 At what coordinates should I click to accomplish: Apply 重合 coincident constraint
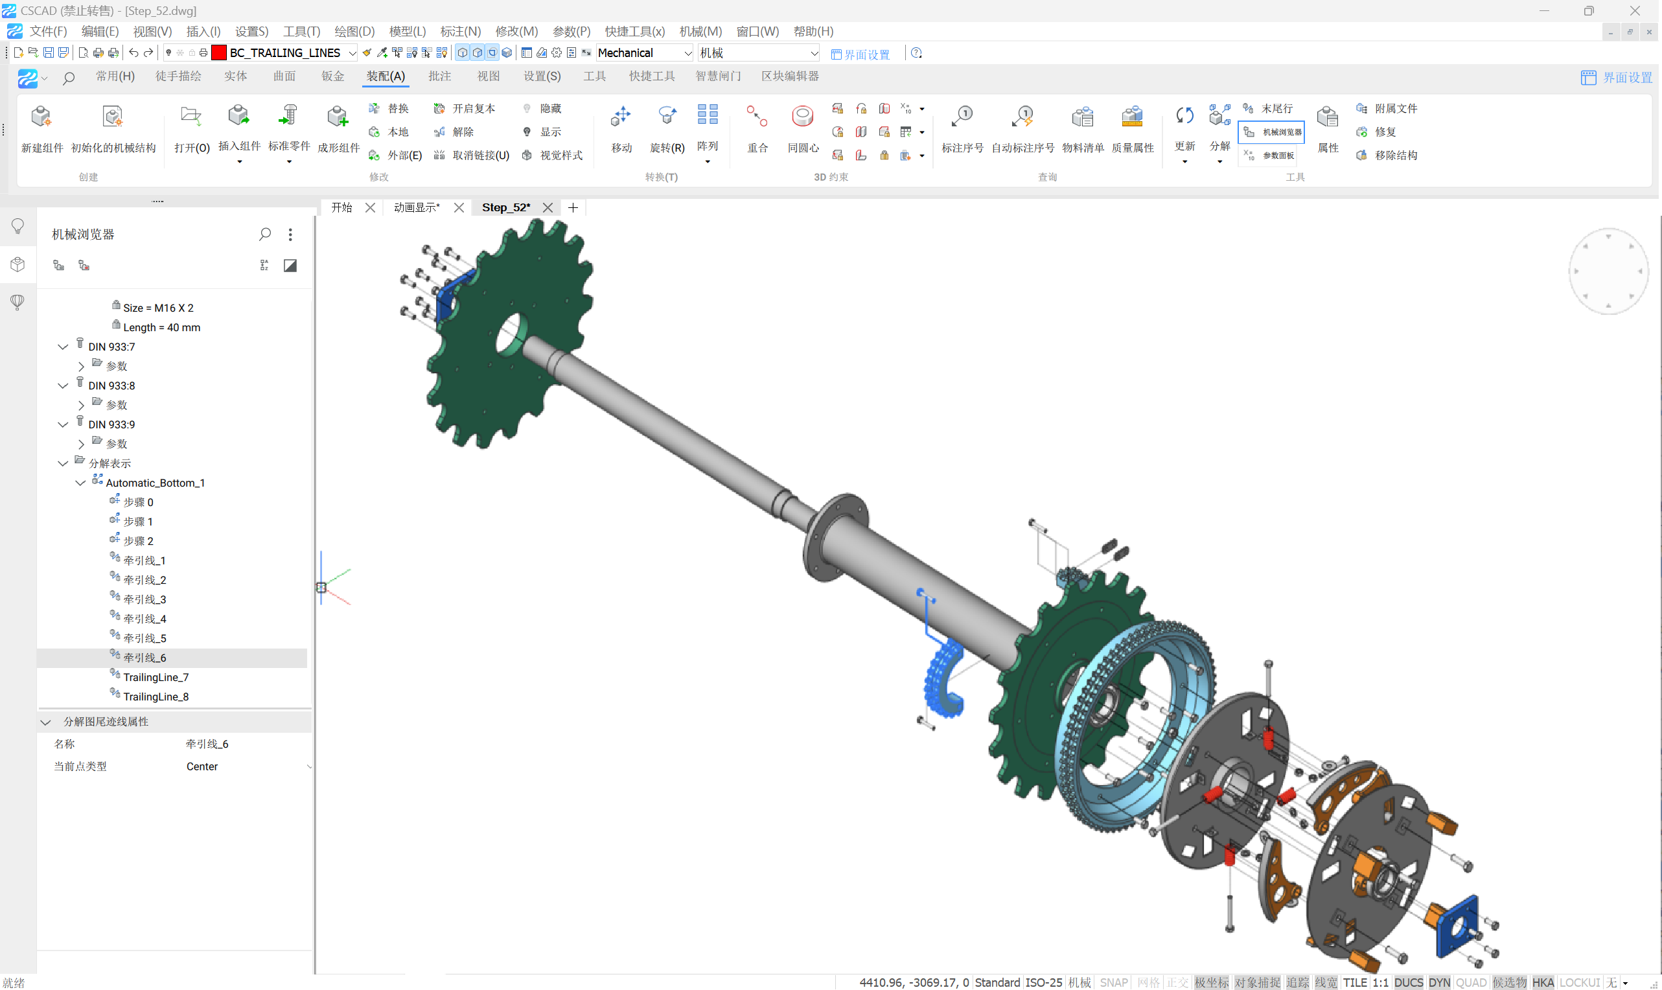tap(757, 117)
